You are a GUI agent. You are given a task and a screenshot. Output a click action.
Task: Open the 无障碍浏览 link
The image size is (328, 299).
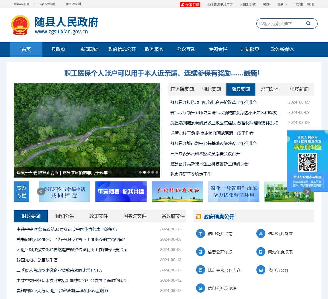point(248,4)
